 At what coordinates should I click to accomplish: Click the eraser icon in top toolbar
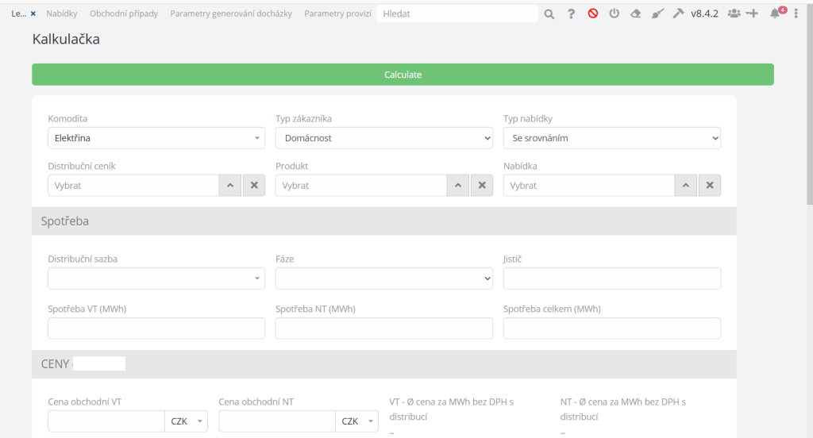(x=635, y=13)
